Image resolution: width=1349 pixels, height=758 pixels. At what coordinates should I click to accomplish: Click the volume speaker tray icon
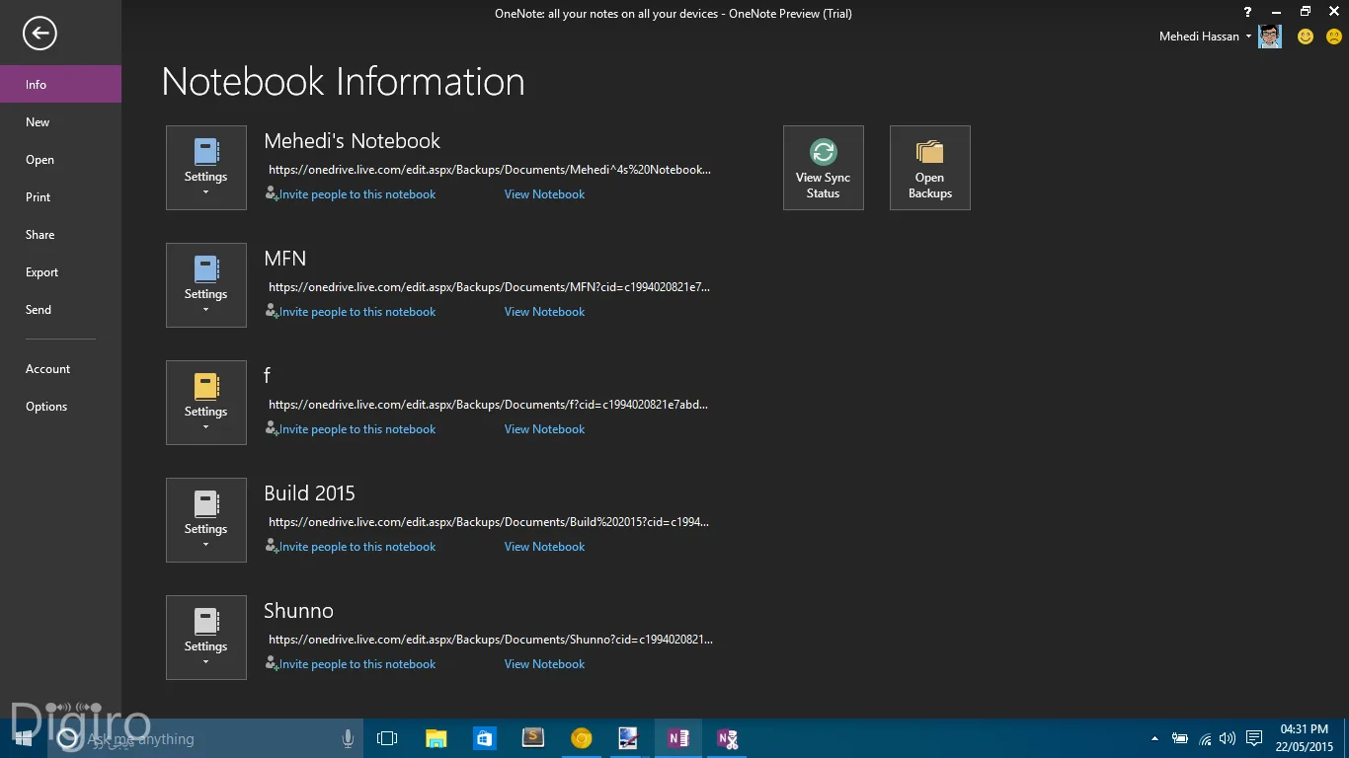click(1228, 738)
